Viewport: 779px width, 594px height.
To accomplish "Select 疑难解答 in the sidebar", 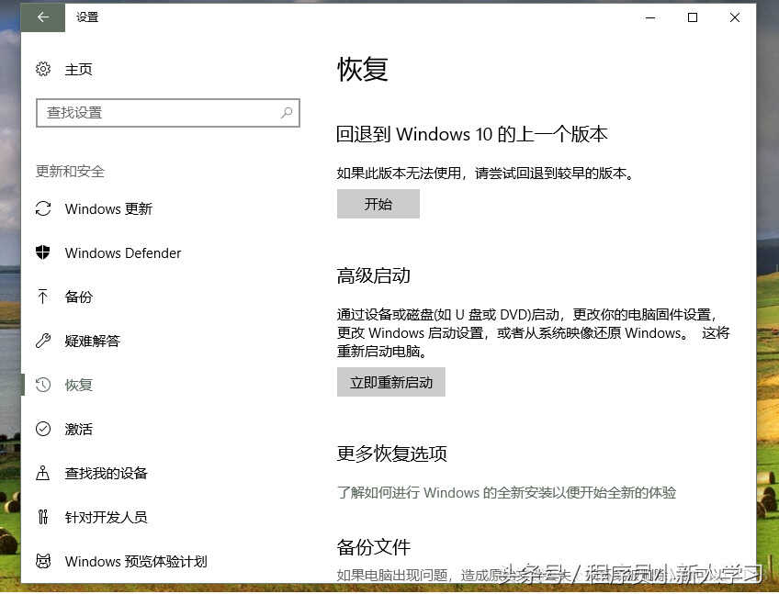I will [93, 341].
